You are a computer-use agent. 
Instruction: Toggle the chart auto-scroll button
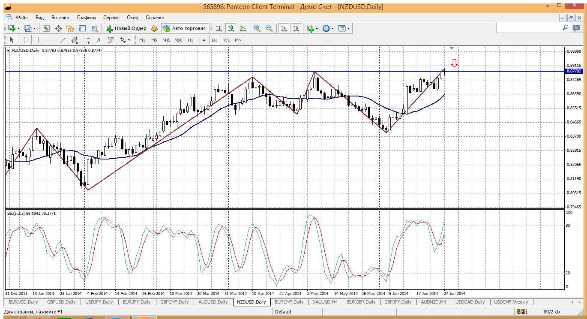284,28
